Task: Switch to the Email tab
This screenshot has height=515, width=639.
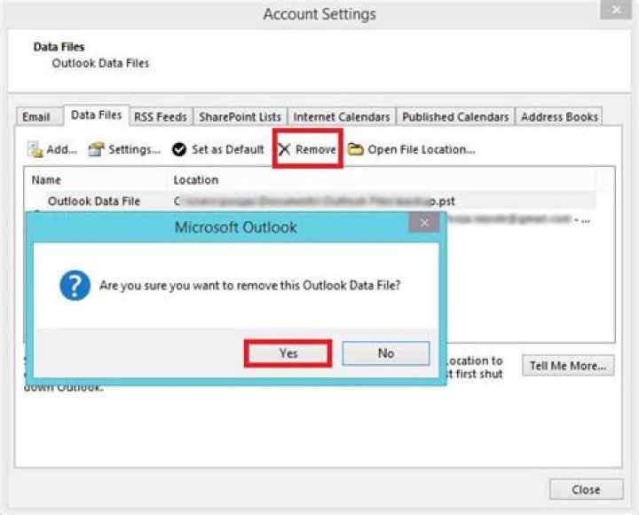Action: 36,117
